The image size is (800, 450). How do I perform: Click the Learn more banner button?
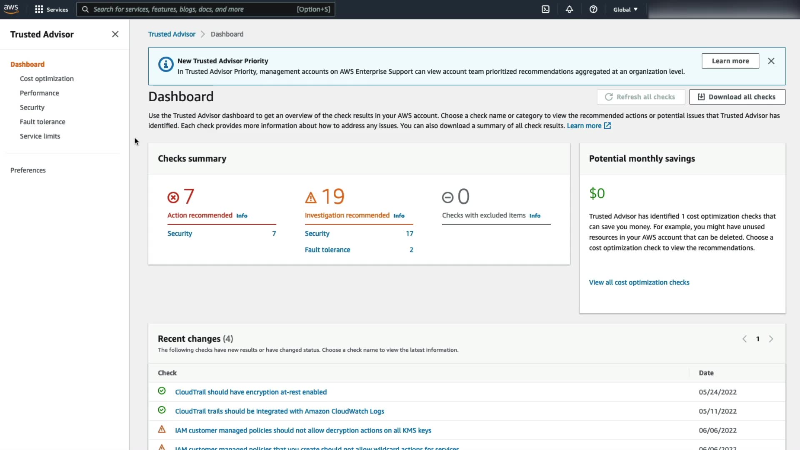(730, 61)
